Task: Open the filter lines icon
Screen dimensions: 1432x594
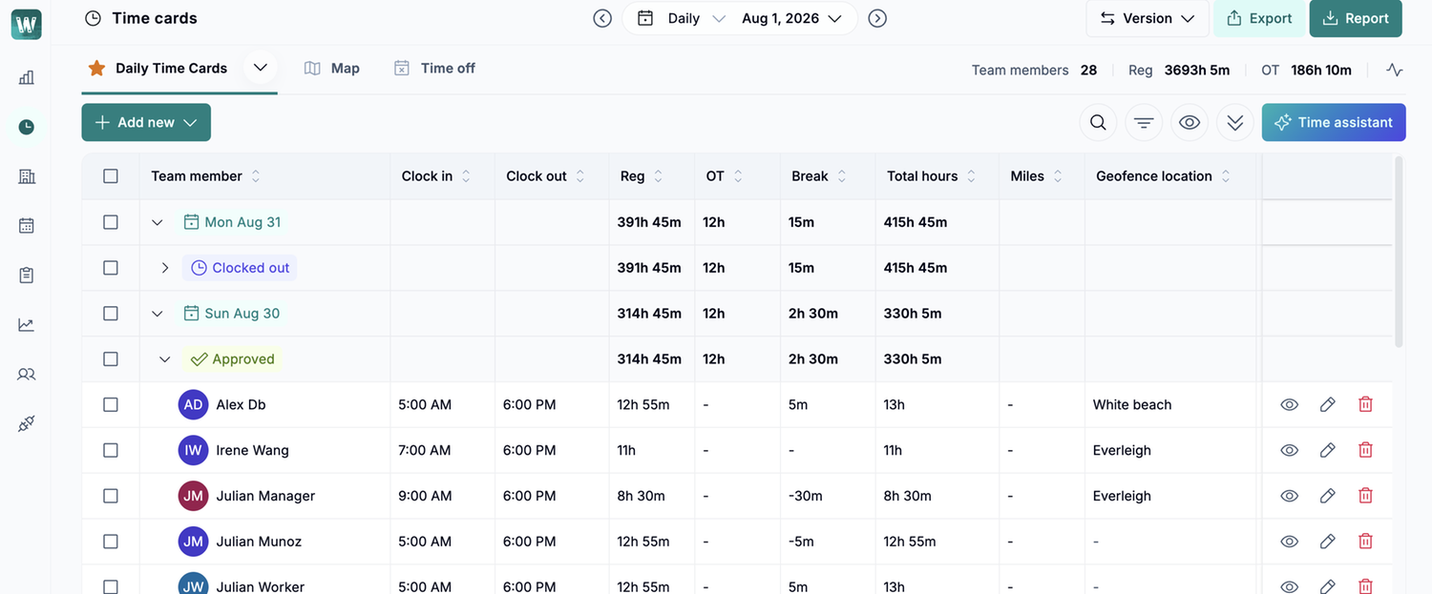Action: coord(1144,122)
